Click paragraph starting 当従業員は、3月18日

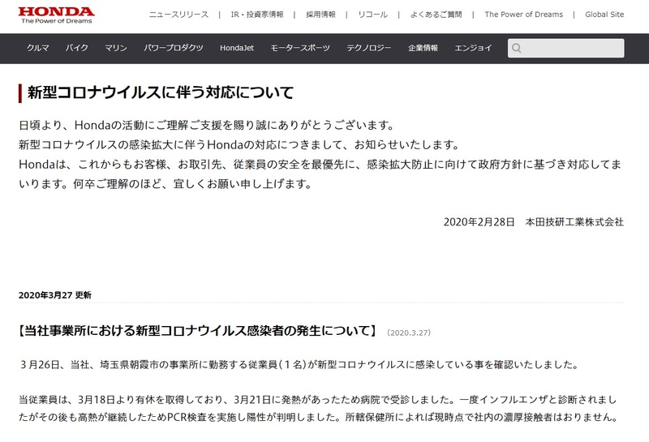[318, 409]
